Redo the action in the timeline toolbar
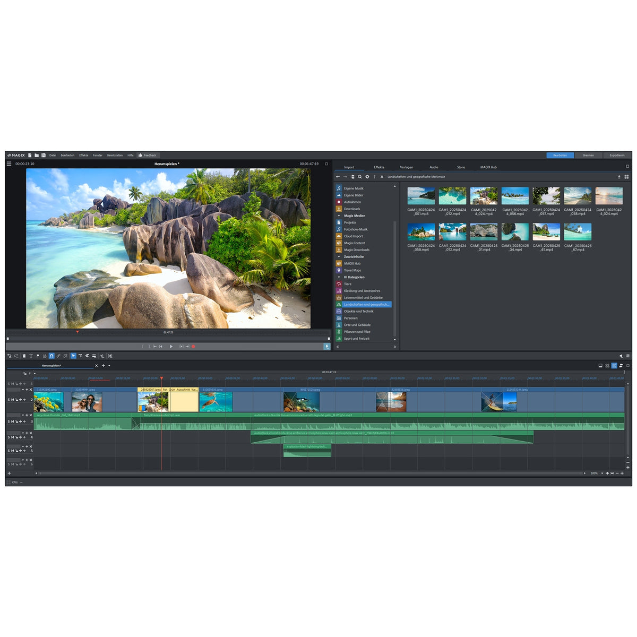 16,356
